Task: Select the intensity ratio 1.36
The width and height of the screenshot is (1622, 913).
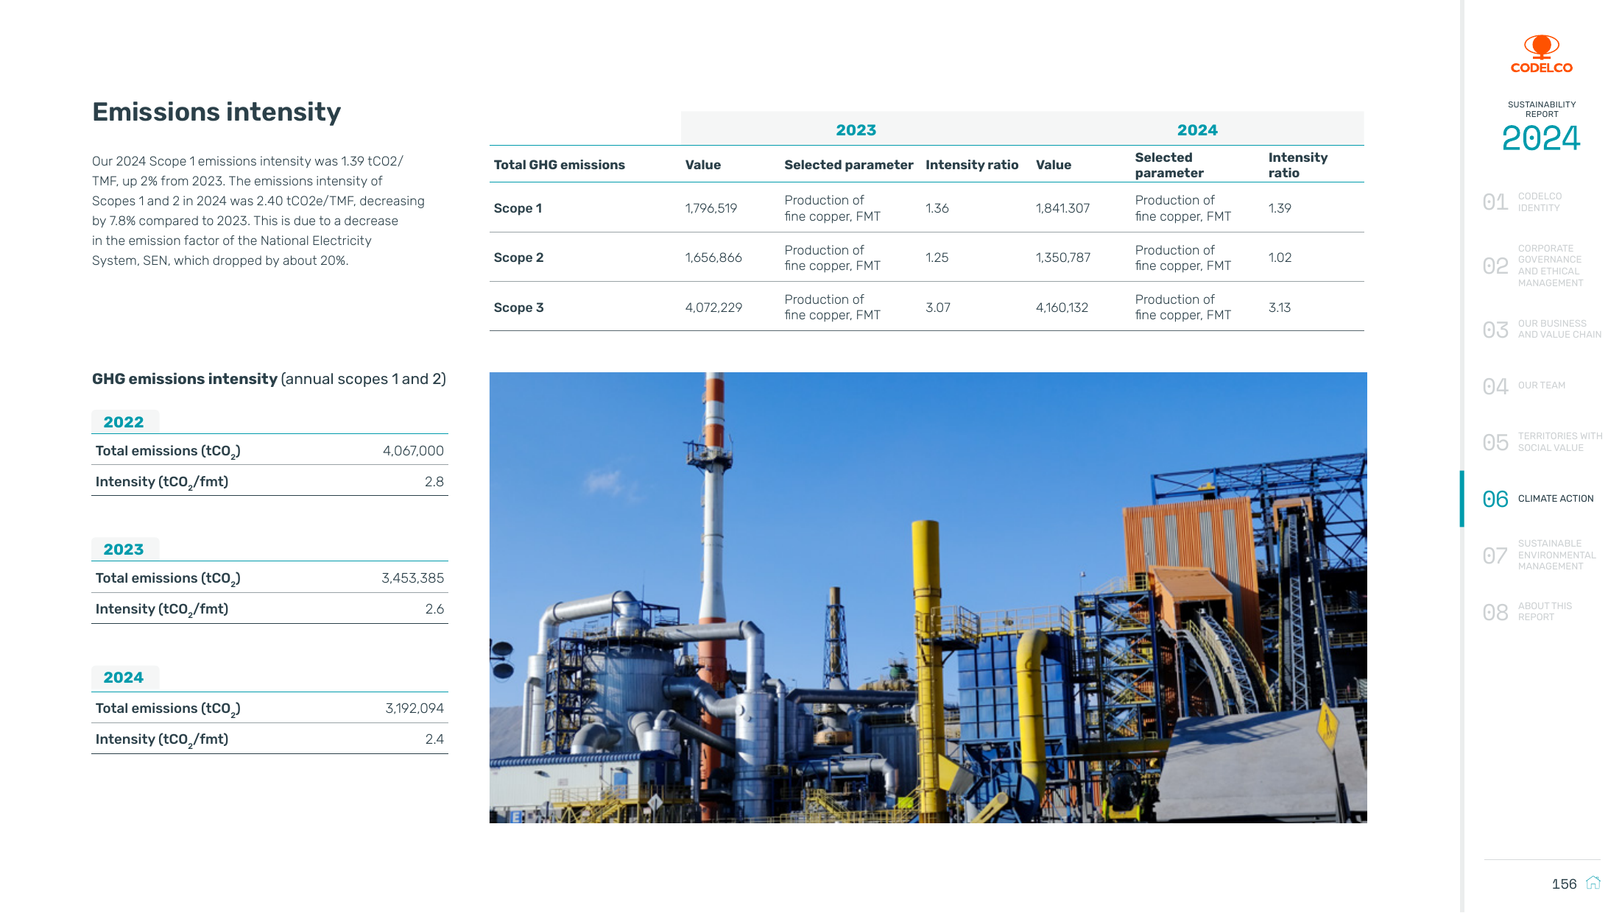Action: click(937, 208)
